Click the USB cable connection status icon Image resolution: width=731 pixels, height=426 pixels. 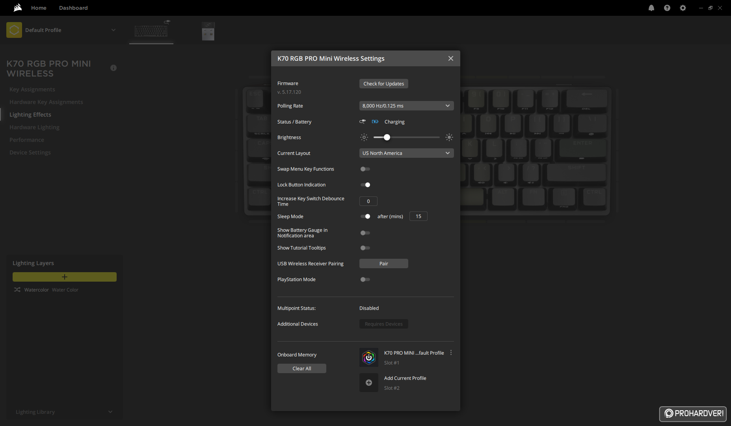pyautogui.click(x=363, y=121)
